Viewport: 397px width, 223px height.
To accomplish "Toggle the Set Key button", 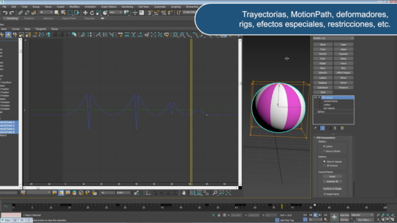I will coord(344,220).
